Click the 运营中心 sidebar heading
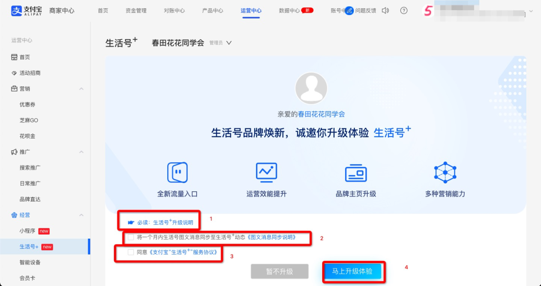Viewport: 541px width, 286px height. [x=22, y=40]
